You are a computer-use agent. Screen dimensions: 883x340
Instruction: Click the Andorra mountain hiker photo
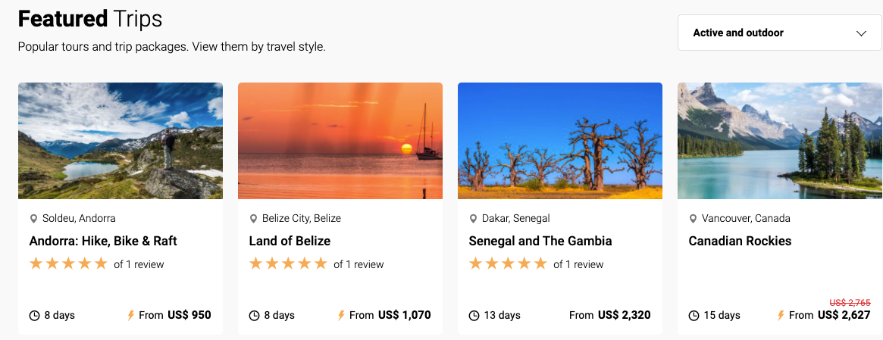[121, 141]
